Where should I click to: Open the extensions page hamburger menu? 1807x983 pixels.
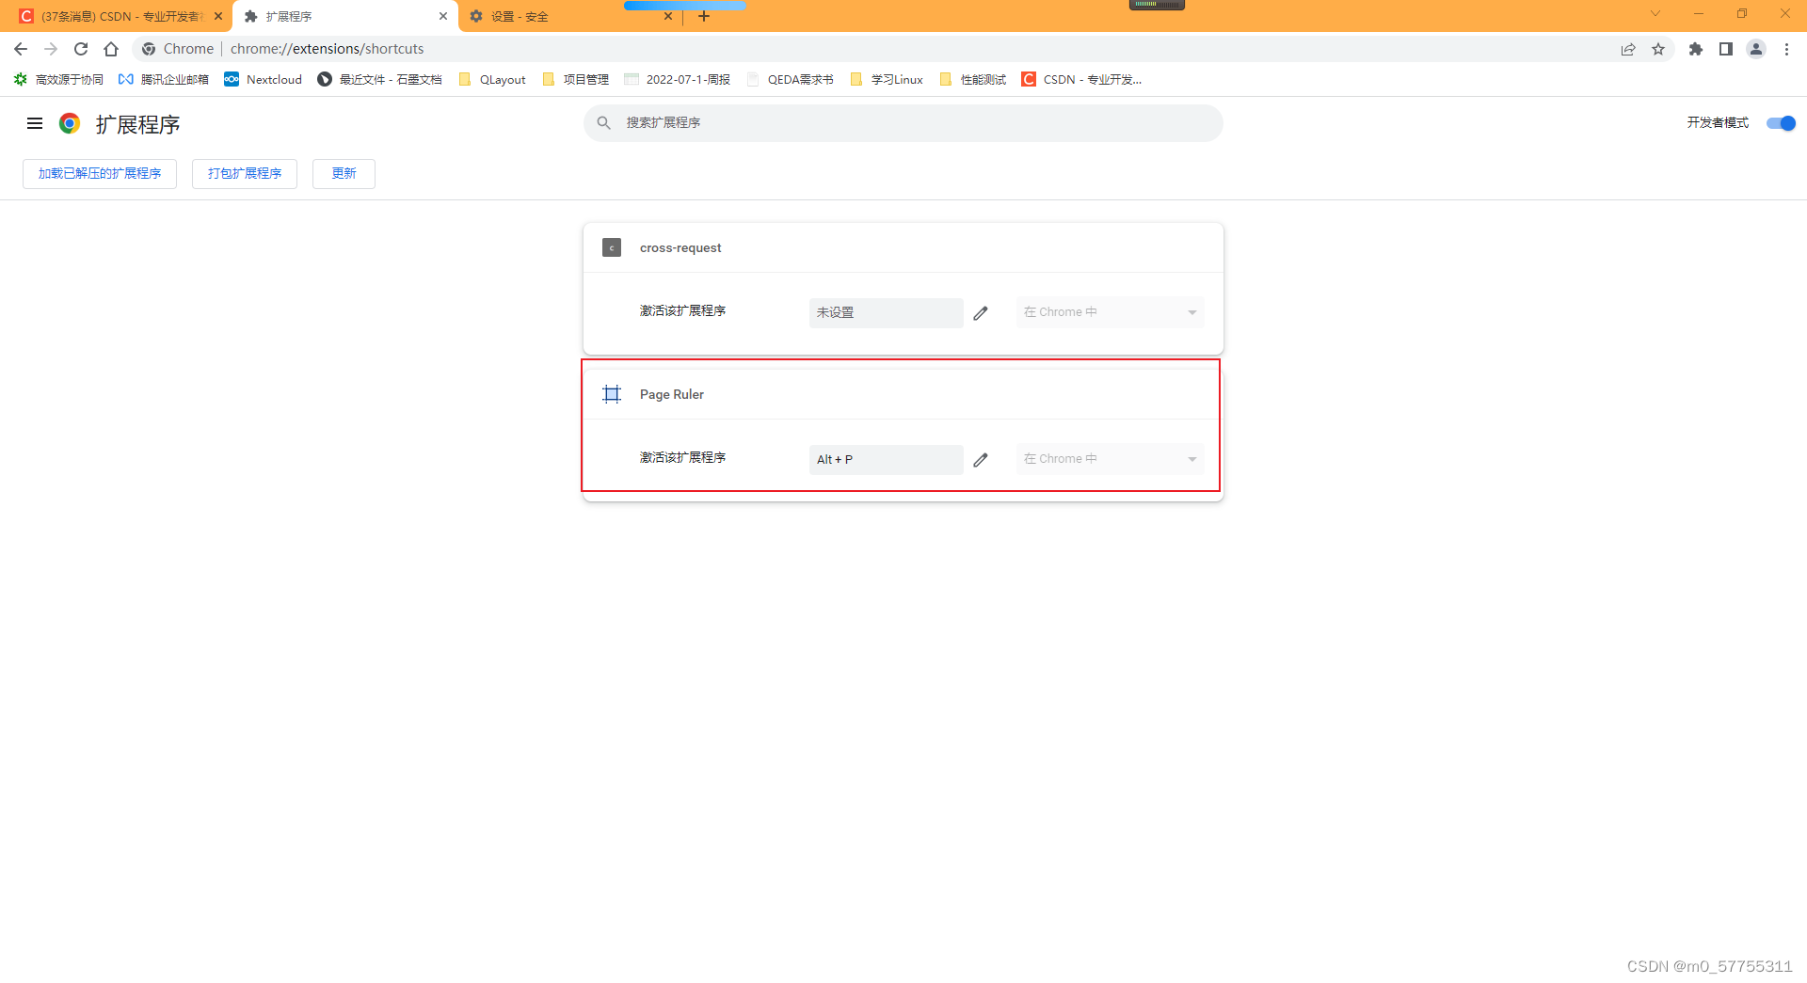coord(35,123)
